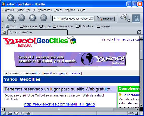The height and width of the screenshot is (116, 144).
Task: Open the Ventana menu
Action: coord(70,10)
